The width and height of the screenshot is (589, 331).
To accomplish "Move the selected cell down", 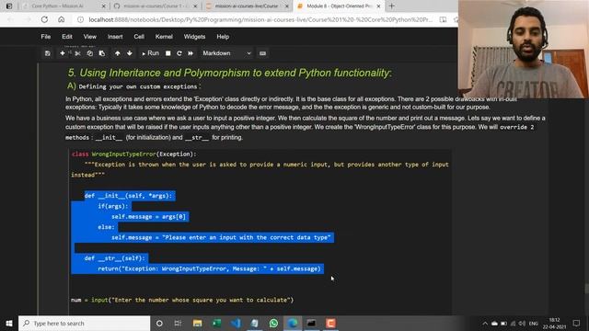I will 130,53.
